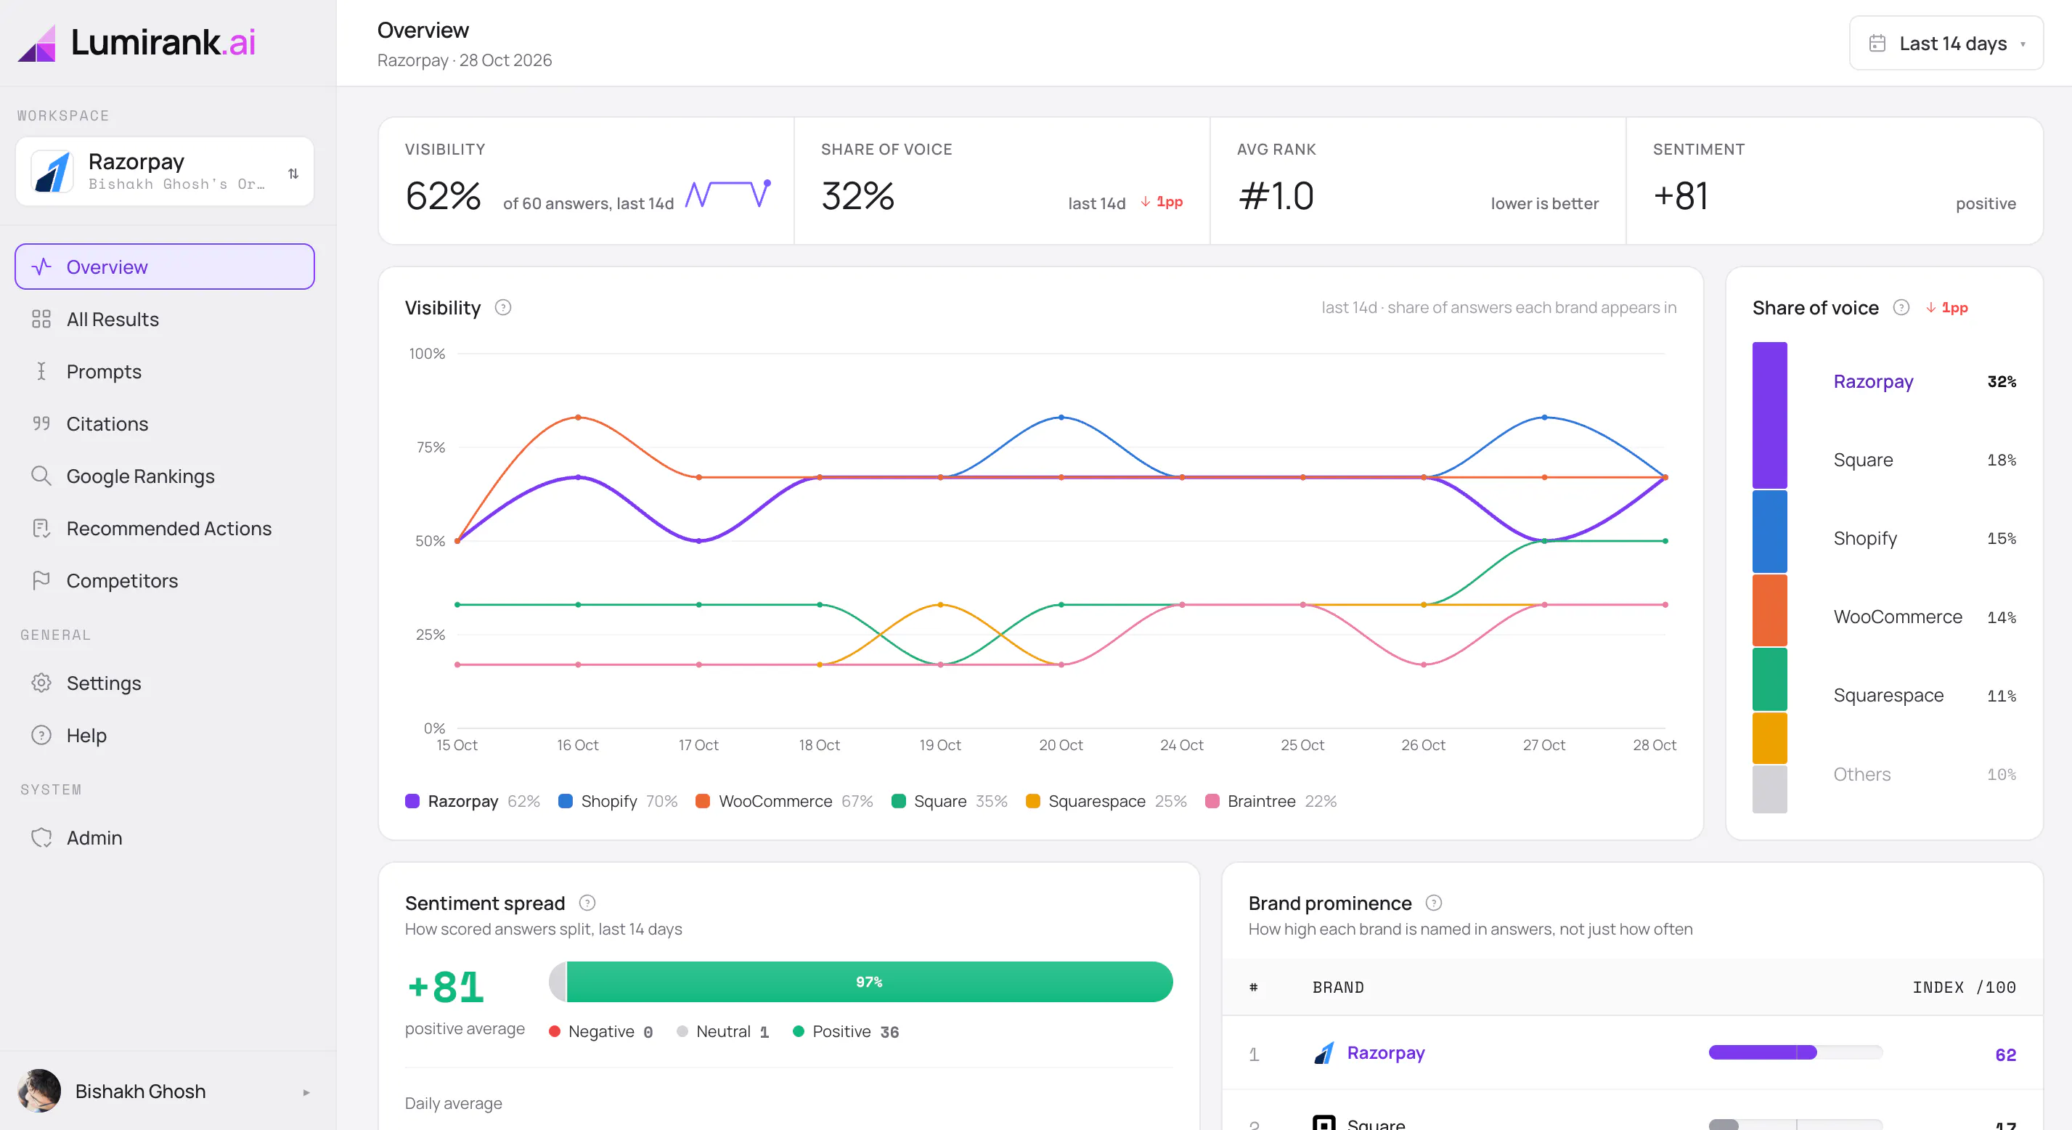This screenshot has height=1130, width=2072.
Task: Click the Admin shield icon
Action: (x=41, y=837)
